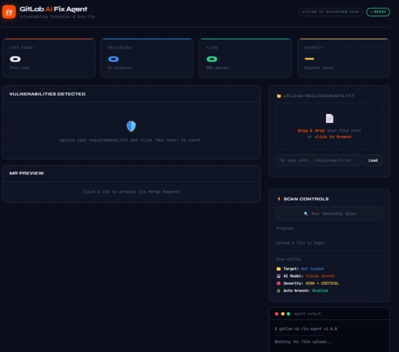Select the Severity highest found card

pyautogui.click(x=344, y=58)
